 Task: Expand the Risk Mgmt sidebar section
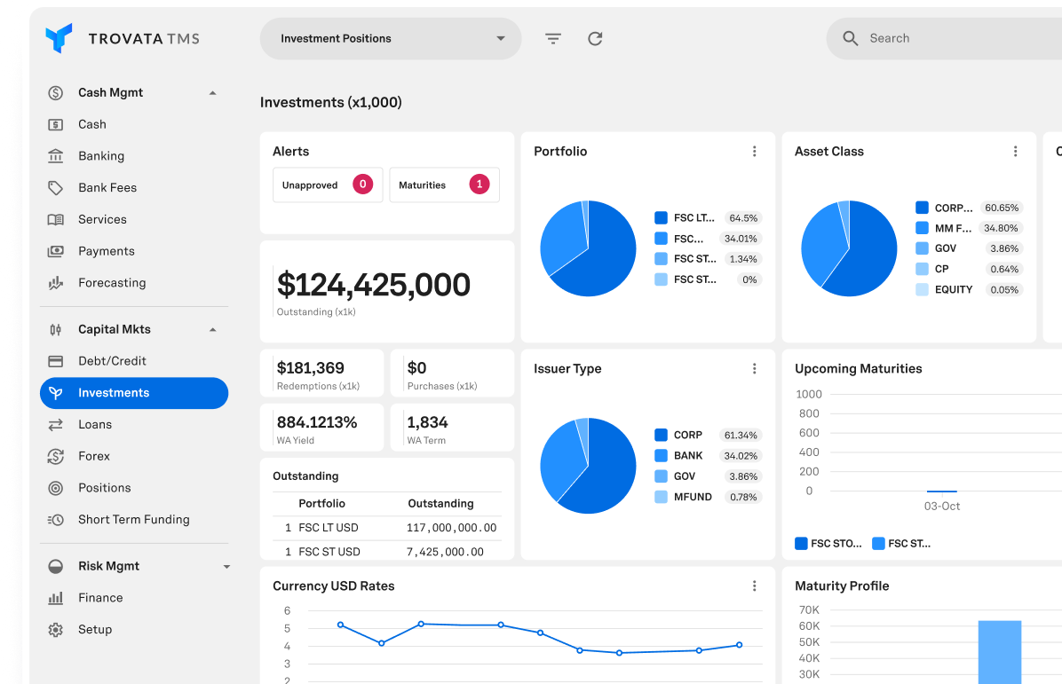click(x=226, y=567)
